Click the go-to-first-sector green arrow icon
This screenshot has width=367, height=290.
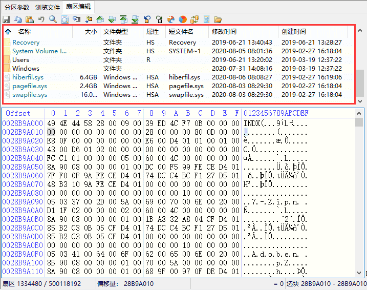click(123, 19)
